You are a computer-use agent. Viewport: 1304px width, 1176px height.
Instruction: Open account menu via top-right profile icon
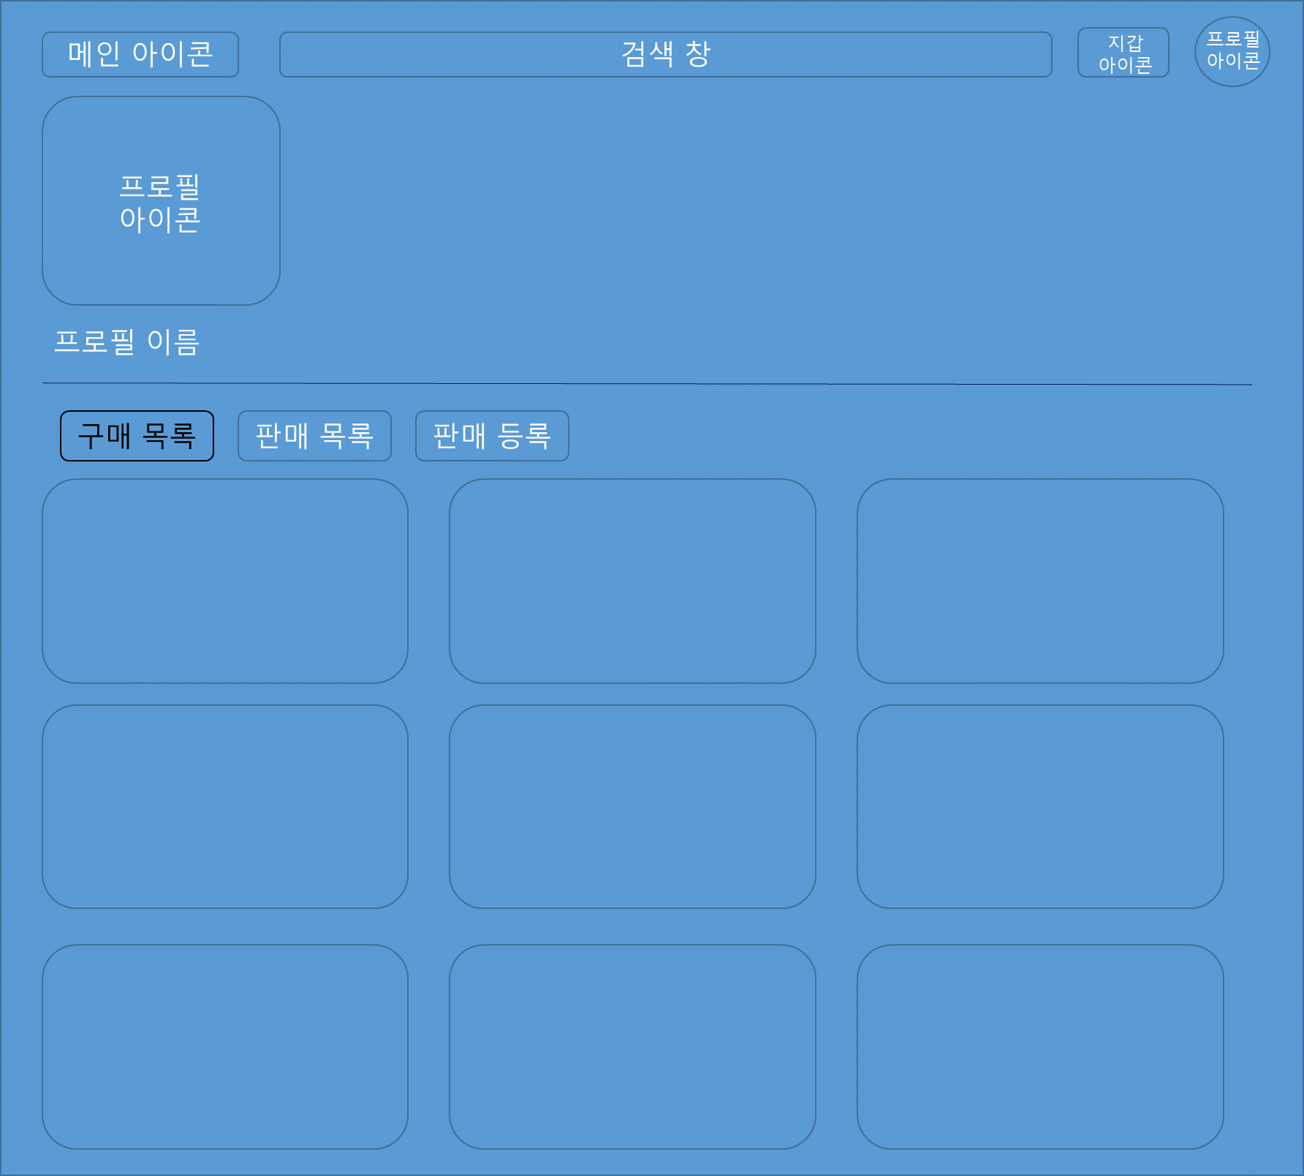pos(1232,51)
